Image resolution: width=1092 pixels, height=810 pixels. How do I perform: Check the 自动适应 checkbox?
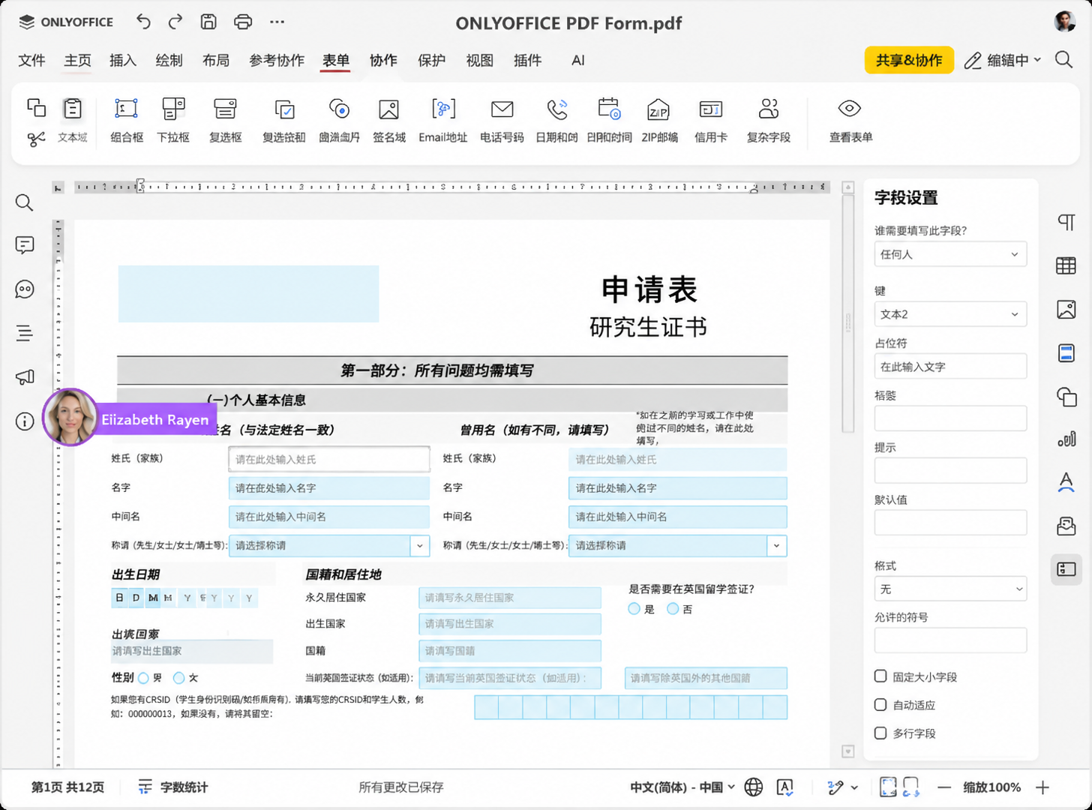[x=880, y=705]
